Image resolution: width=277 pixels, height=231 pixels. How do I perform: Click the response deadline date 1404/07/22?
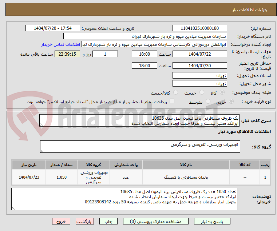pyautogui.click(x=199, y=54)
